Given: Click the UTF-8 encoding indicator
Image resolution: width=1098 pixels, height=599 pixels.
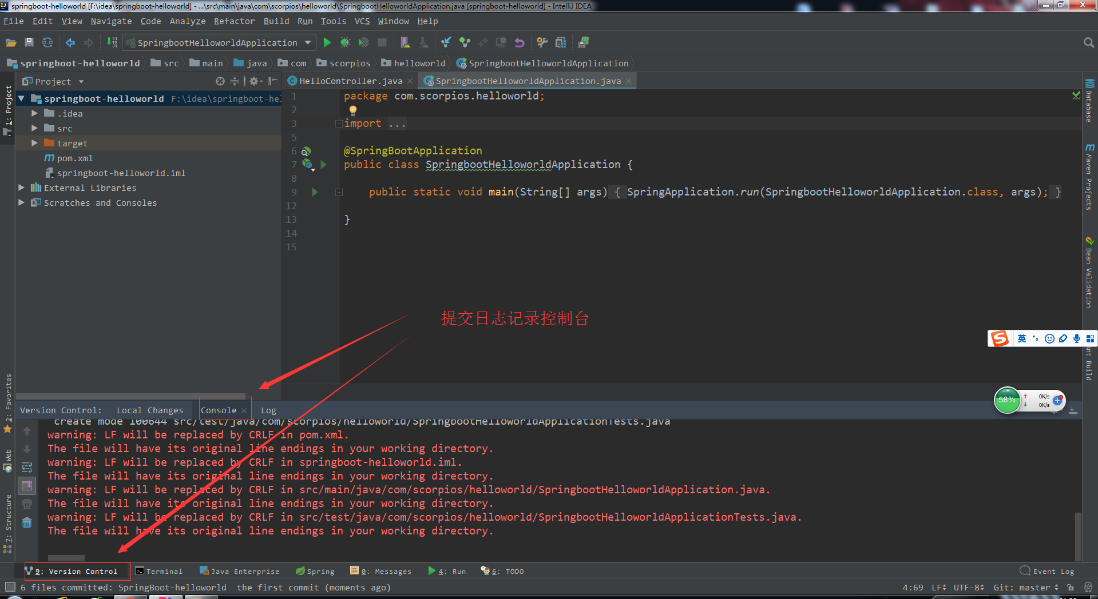Looking at the screenshot, I should coord(969,587).
